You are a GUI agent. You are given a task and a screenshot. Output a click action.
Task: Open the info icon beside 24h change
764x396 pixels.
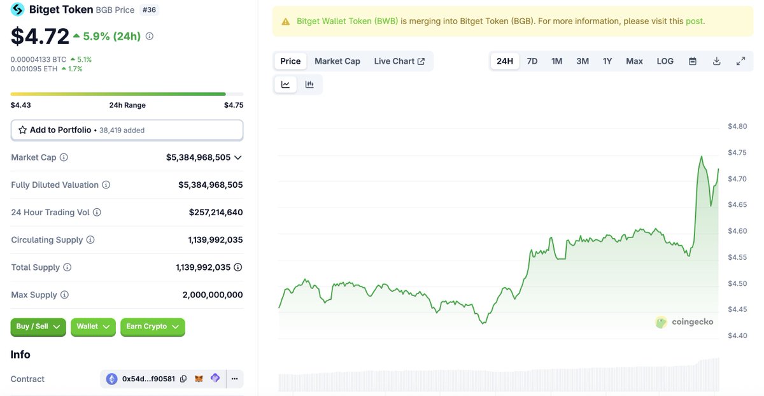[x=150, y=36]
